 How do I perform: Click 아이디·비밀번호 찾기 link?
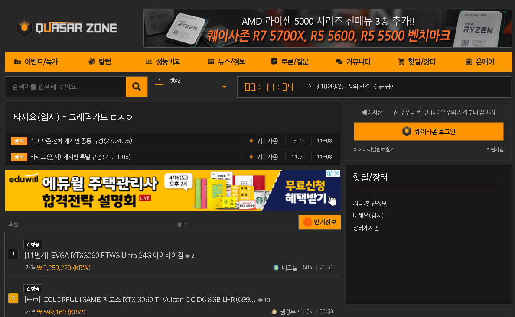click(x=374, y=150)
